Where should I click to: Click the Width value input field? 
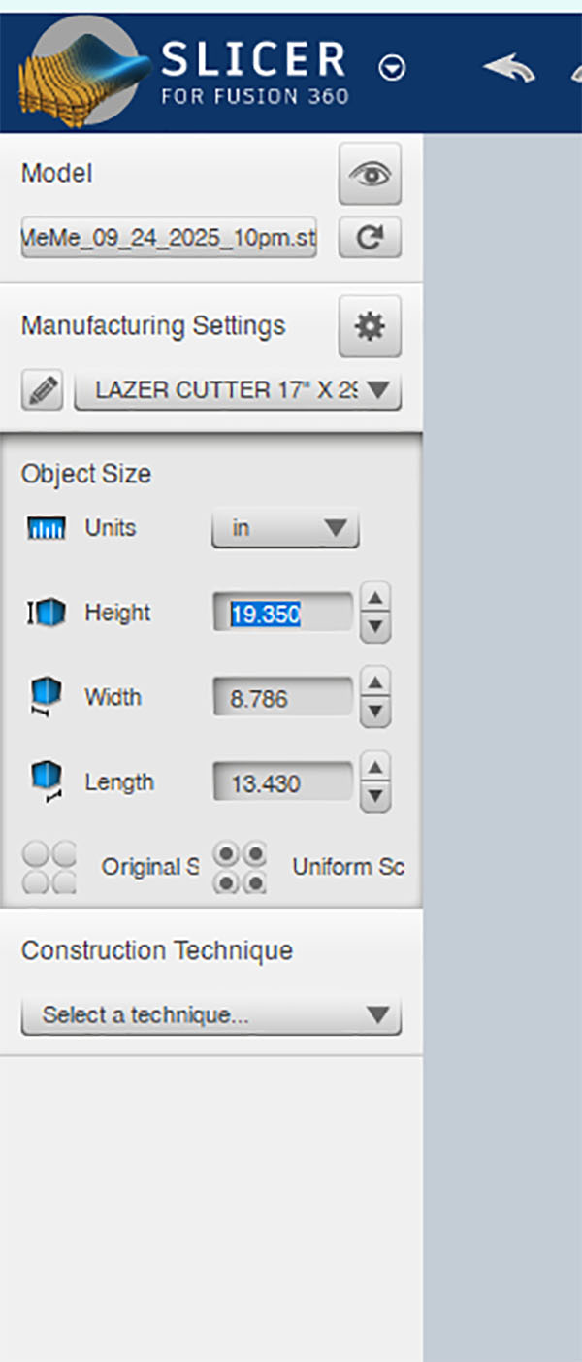coord(282,698)
